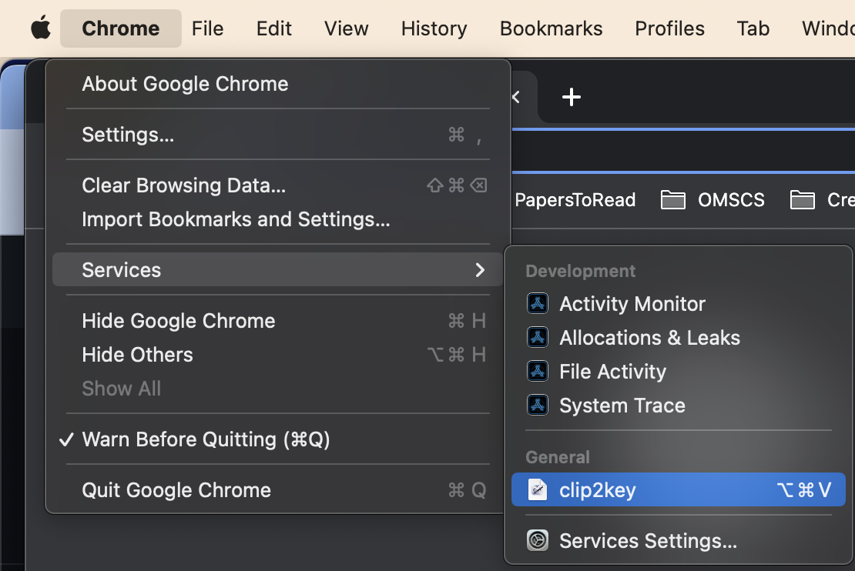The image size is (855, 571).
Task: Click the System Trace Instruments icon
Action: click(x=538, y=405)
